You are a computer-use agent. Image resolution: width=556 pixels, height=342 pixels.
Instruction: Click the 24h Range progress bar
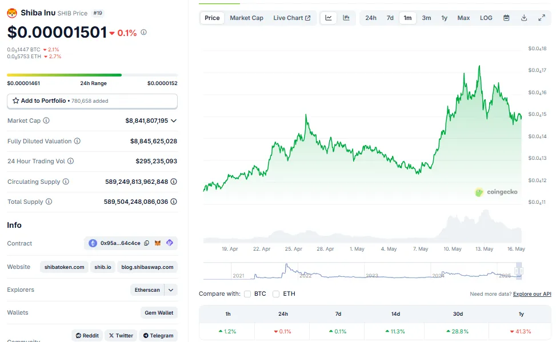pyautogui.click(x=92, y=75)
